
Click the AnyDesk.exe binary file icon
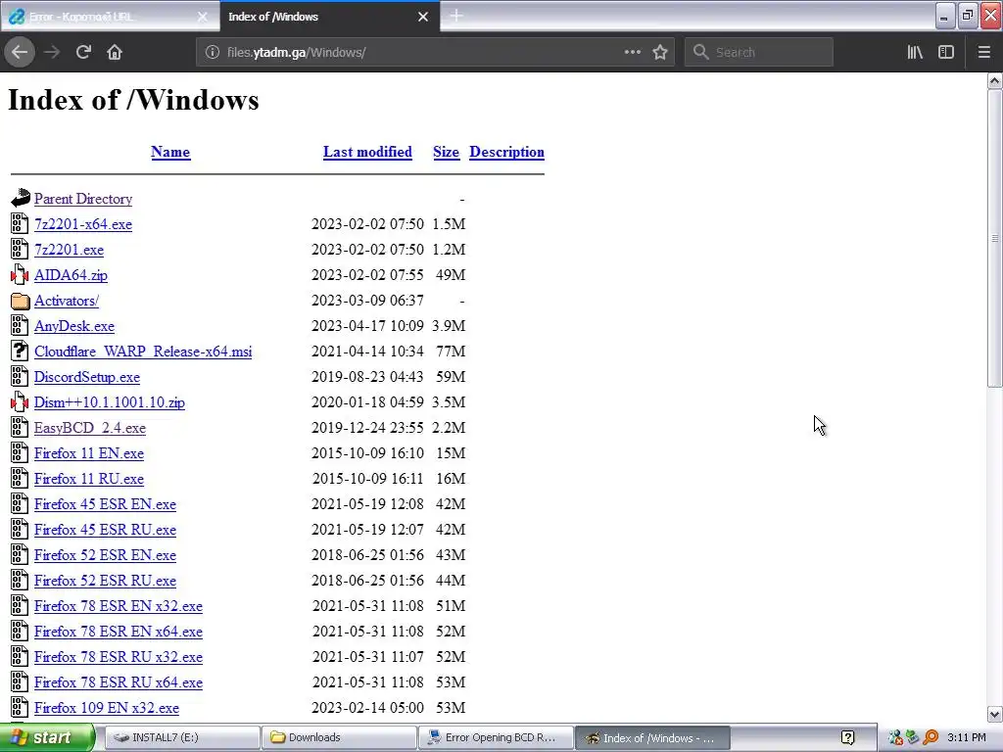pyautogui.click(x=20, y=325)
